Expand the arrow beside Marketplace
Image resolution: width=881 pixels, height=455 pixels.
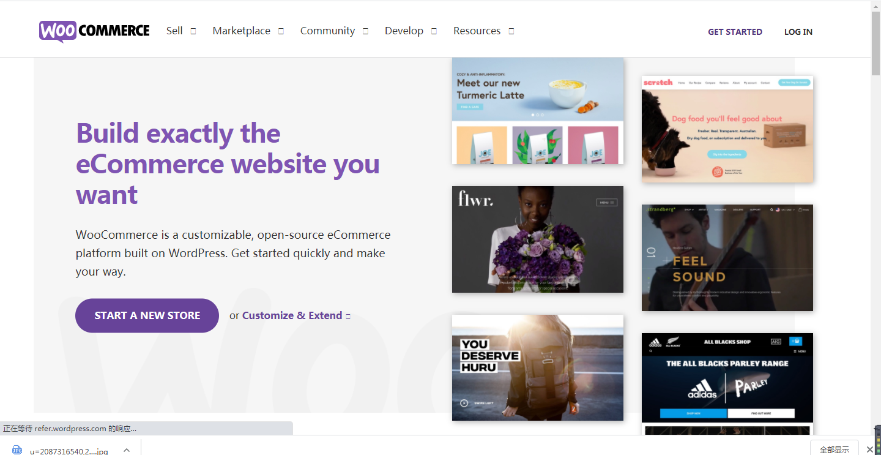[x=281, y=31]
